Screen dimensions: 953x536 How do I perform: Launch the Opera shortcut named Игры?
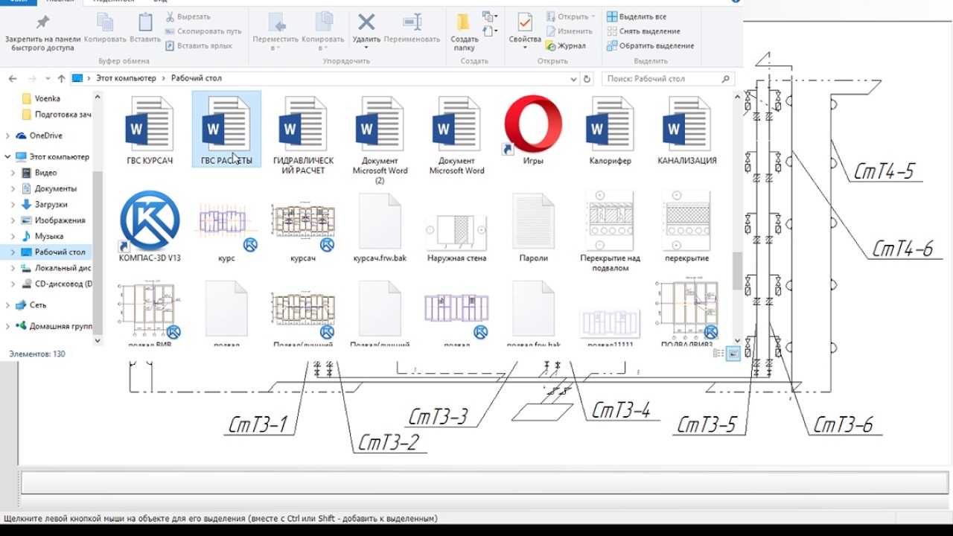[533, 130]
